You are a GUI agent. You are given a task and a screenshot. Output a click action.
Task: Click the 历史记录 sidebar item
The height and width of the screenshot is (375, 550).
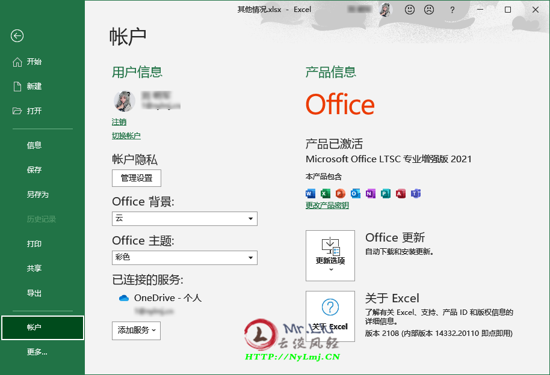[x=42, y=219]
